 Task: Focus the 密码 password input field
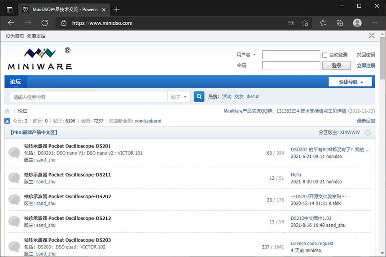(x=291, y=65)
